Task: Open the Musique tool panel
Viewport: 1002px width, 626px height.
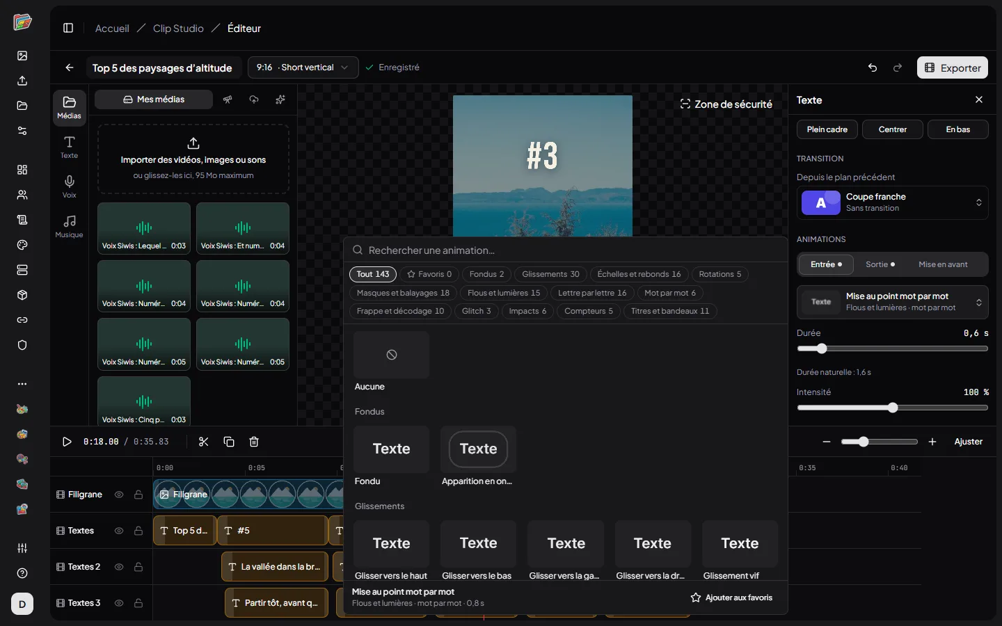Action: [x=70, y=227]
